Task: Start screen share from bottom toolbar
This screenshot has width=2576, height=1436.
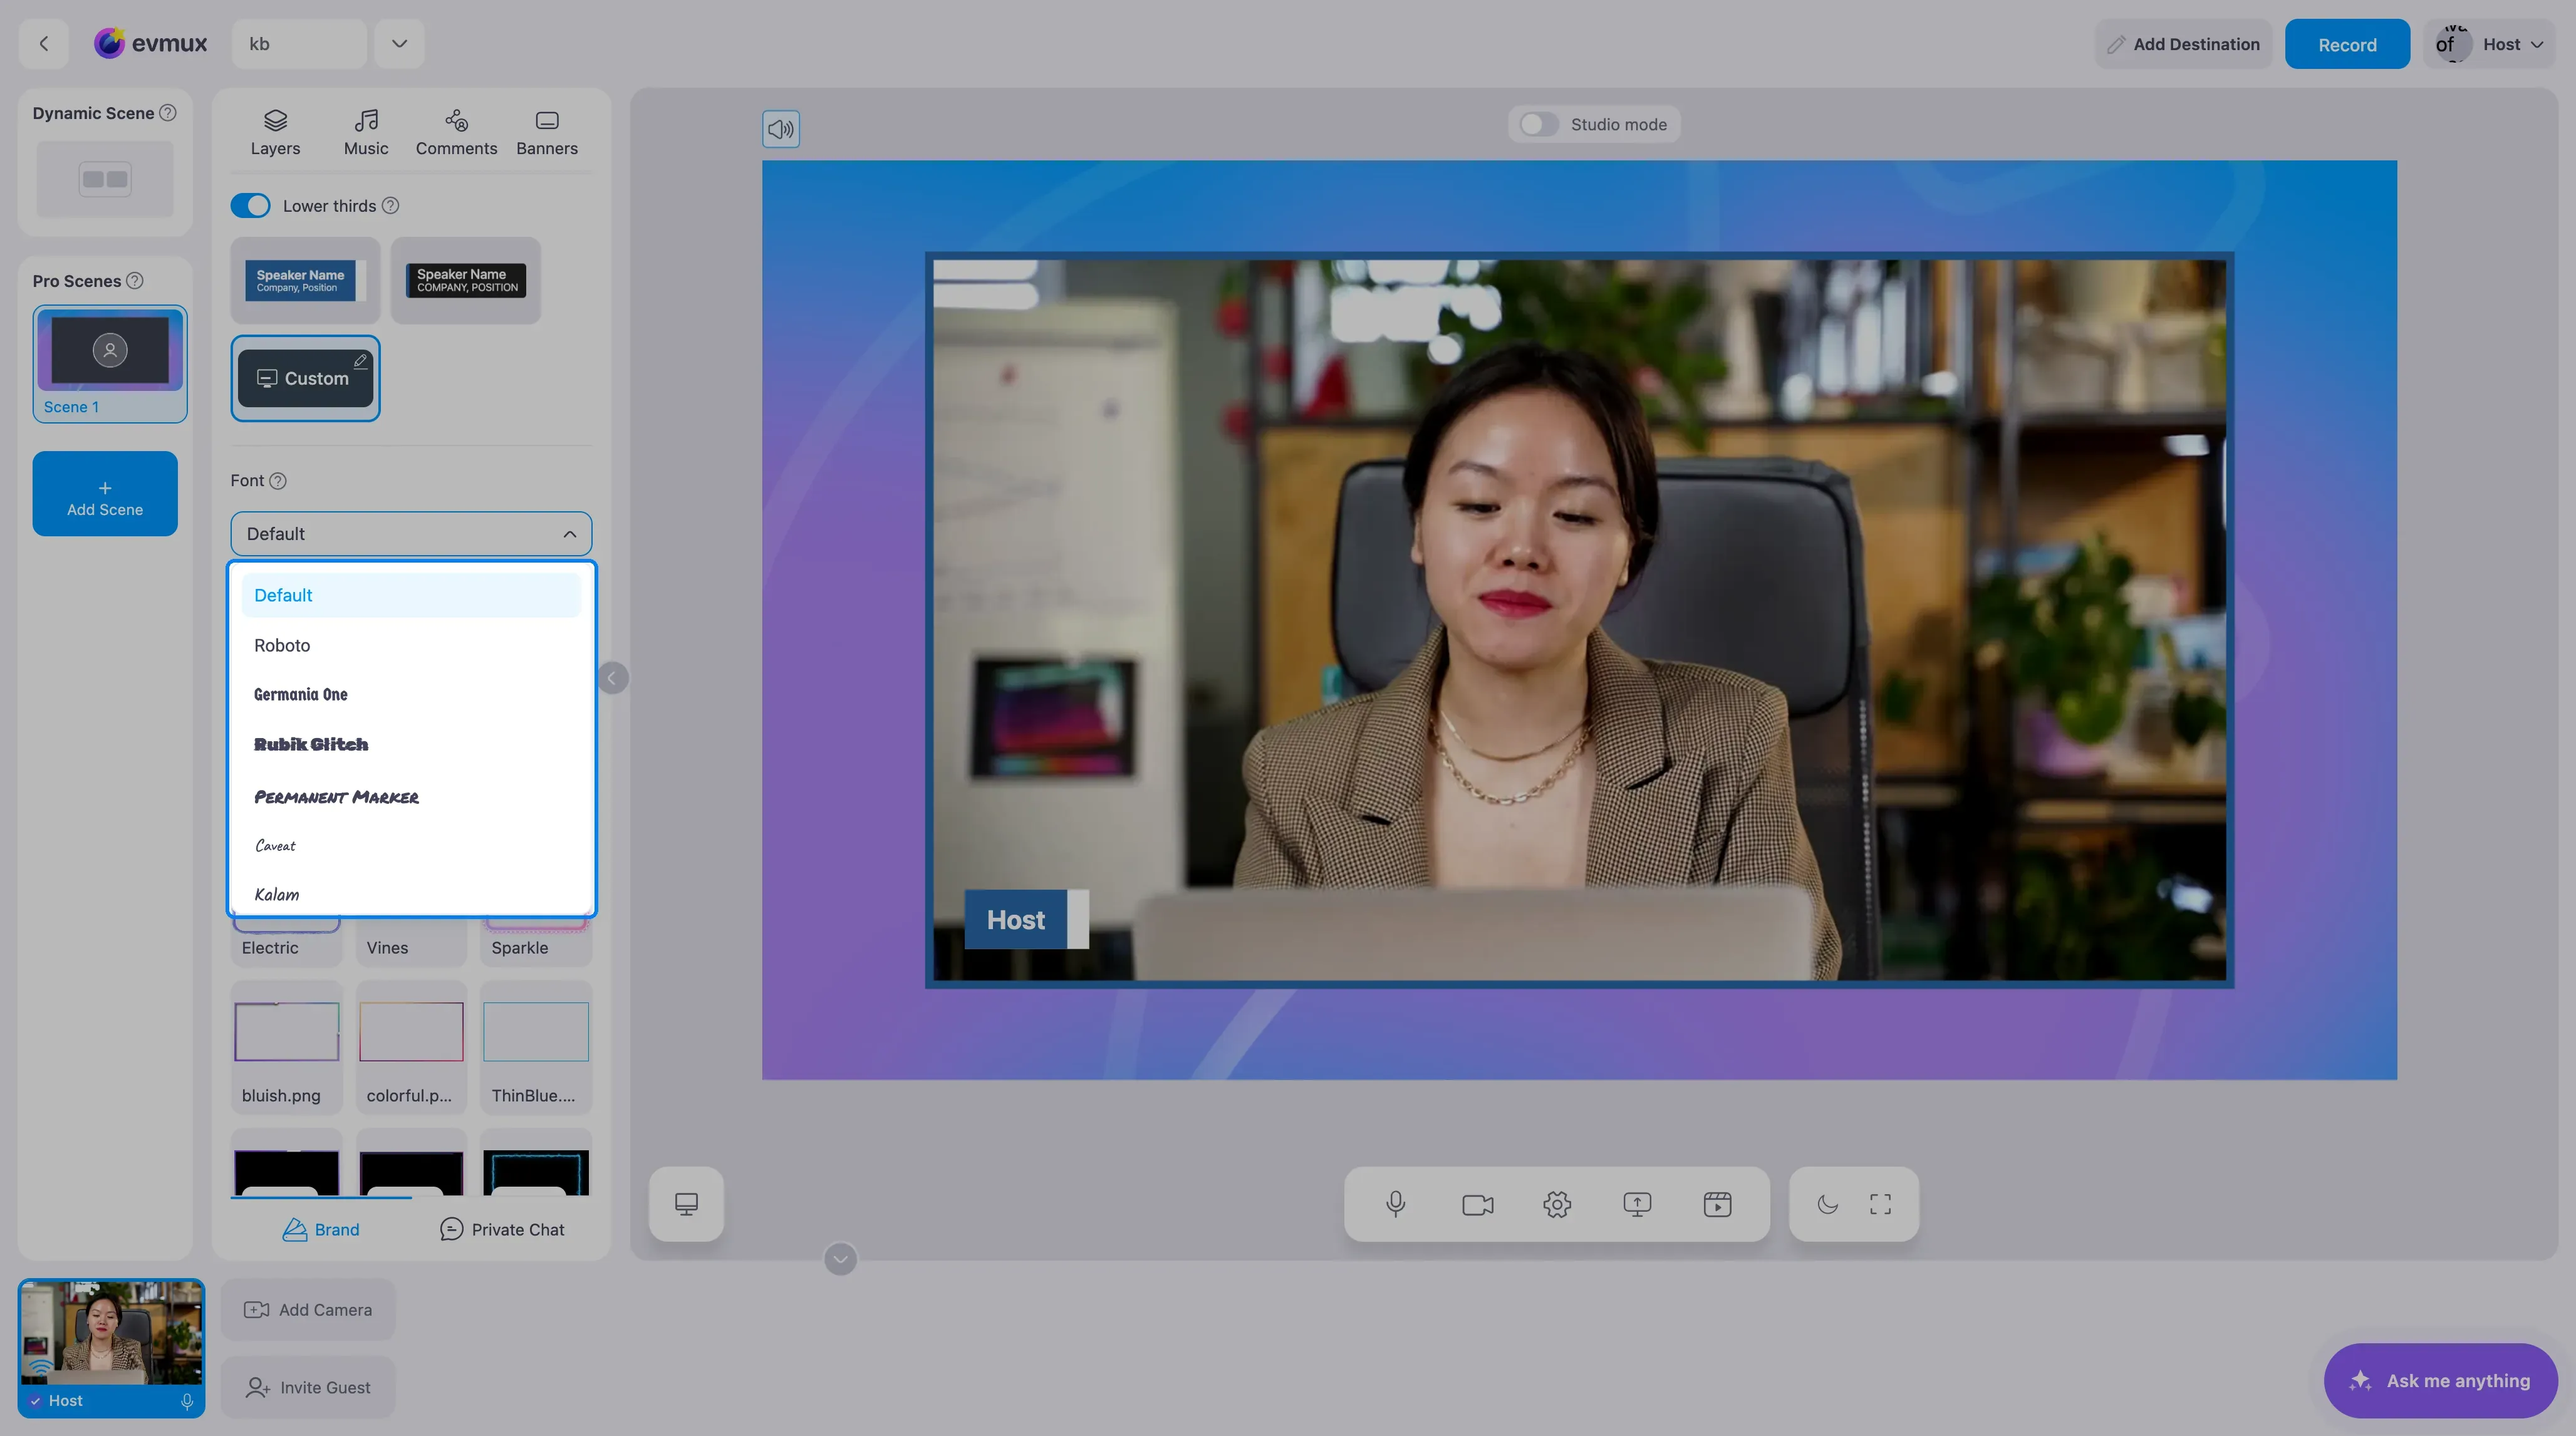Action: click(1637, 1204)
